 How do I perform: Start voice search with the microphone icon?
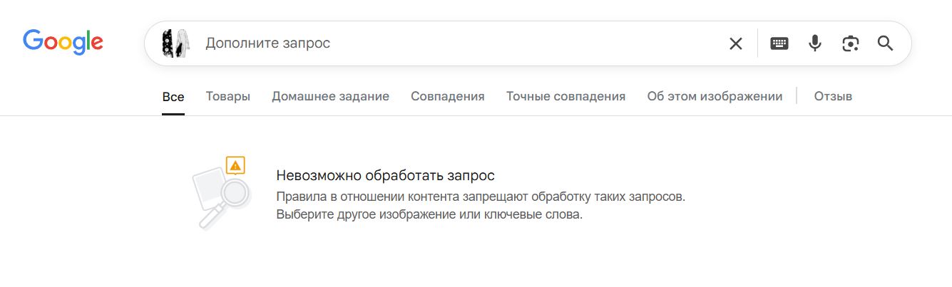814,43
